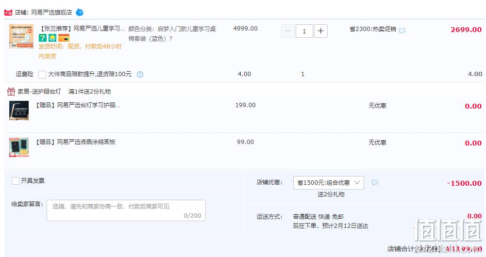Open the desk lamp gift thumbnail

click(19, 111)
